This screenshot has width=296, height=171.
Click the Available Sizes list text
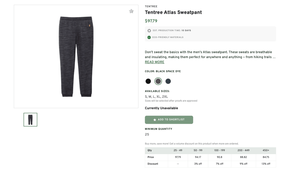tap(156, 96)
